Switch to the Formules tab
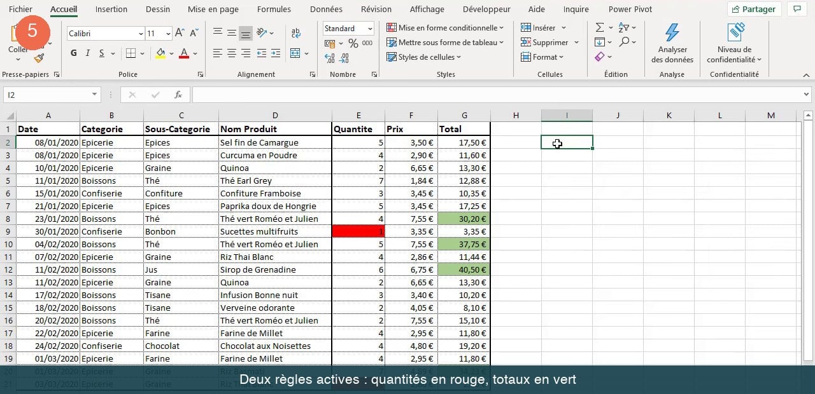 tap(274, 10)
